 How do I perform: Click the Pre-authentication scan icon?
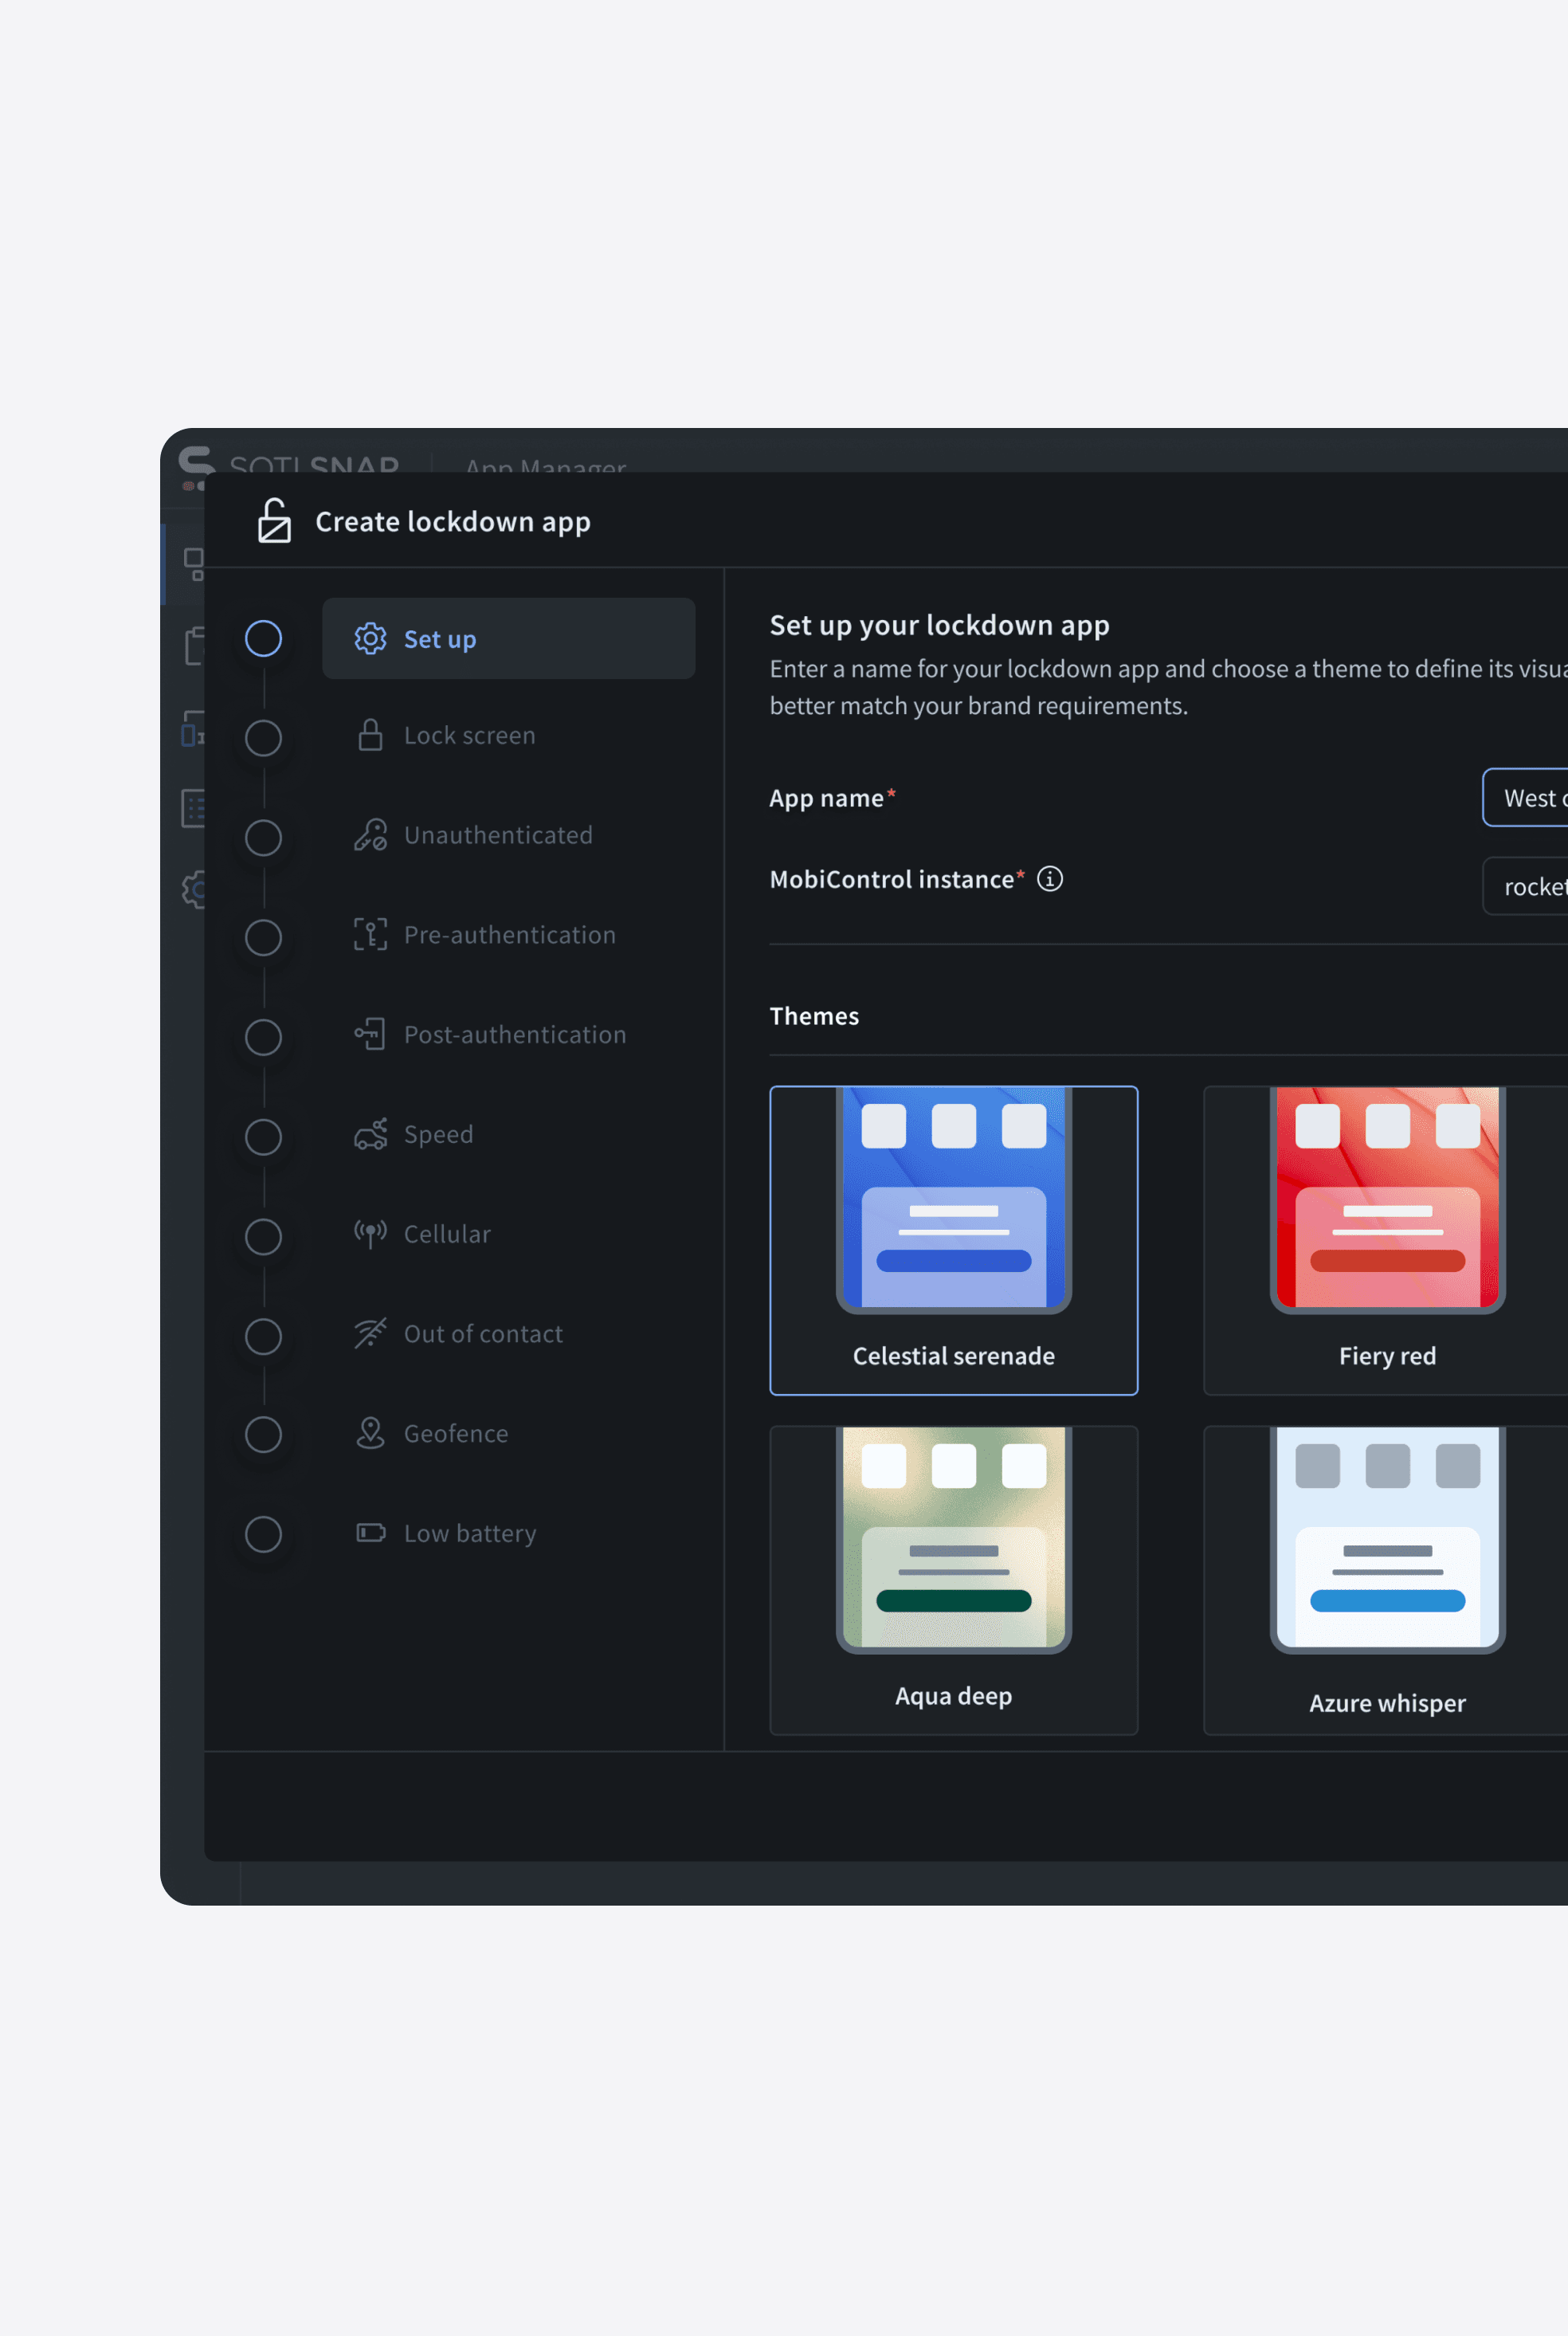(370, 934)
